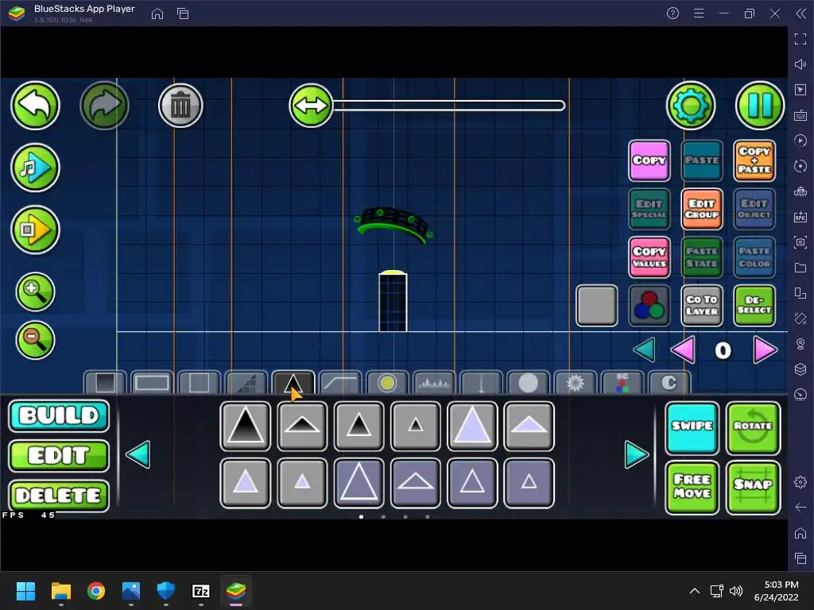The width and height of the screenshot is (814, 610).
Task: Click the Edit Special button
Action: pos(649,209)
